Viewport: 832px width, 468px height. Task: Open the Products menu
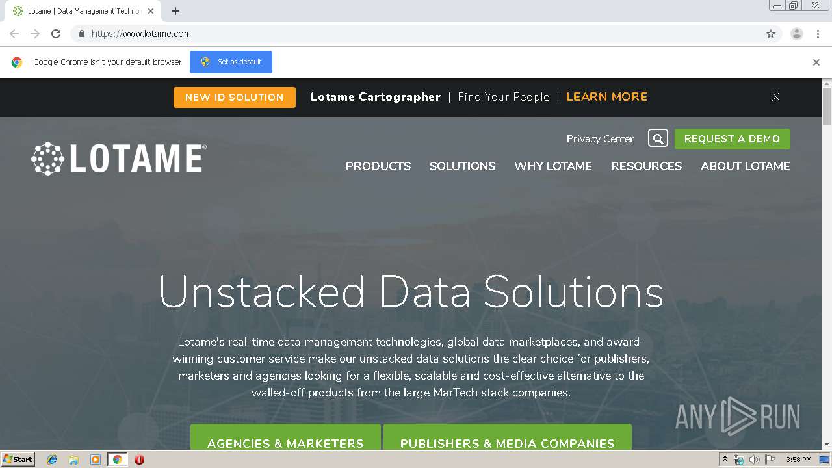point(378,166)
